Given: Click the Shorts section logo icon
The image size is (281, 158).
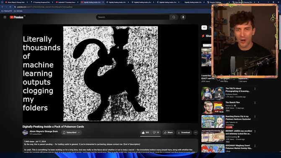Looking at the screenshot, I should click(x=203, y=36).
